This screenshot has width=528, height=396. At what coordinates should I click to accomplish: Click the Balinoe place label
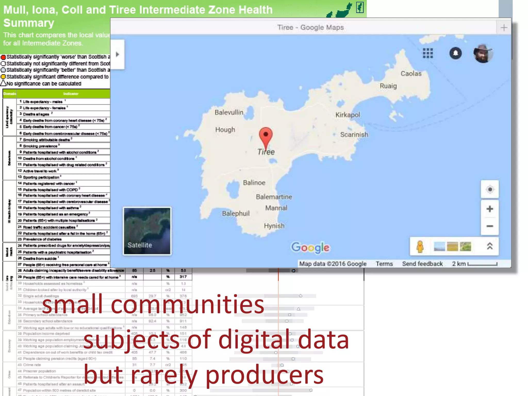point(254,183)
